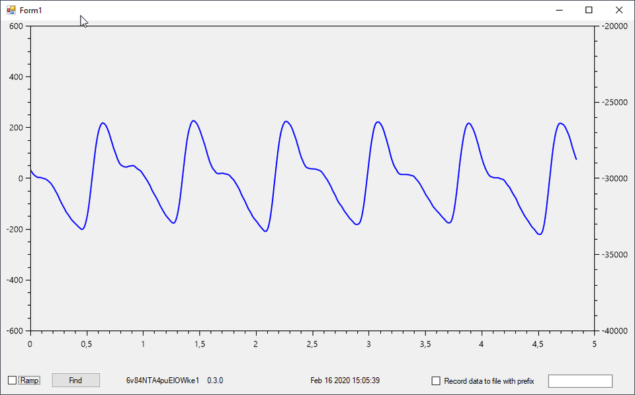Click the Form1 application icon in title bar
The image size is (635, 395).
tap(11, 10)
